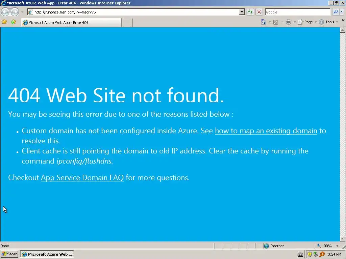This screenshot has width=346, height=259.
Task: Click the Internet security zone indicator
Action: click(x=288, y=246)
